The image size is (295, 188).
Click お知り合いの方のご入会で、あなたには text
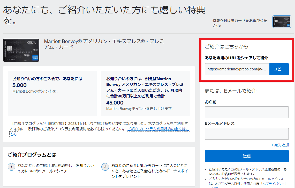pos(47,79)
